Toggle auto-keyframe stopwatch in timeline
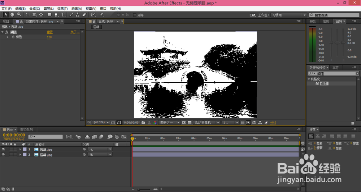The width and height of the screenshot is (361, 192). pos(117,137)
